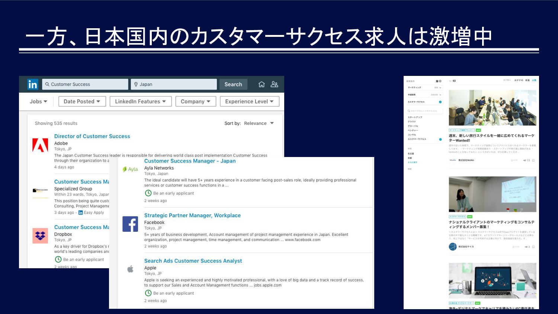Screen dimensions: 558x314
Task: Click the search icon in the condition filter box
Action: coord(409,111)
